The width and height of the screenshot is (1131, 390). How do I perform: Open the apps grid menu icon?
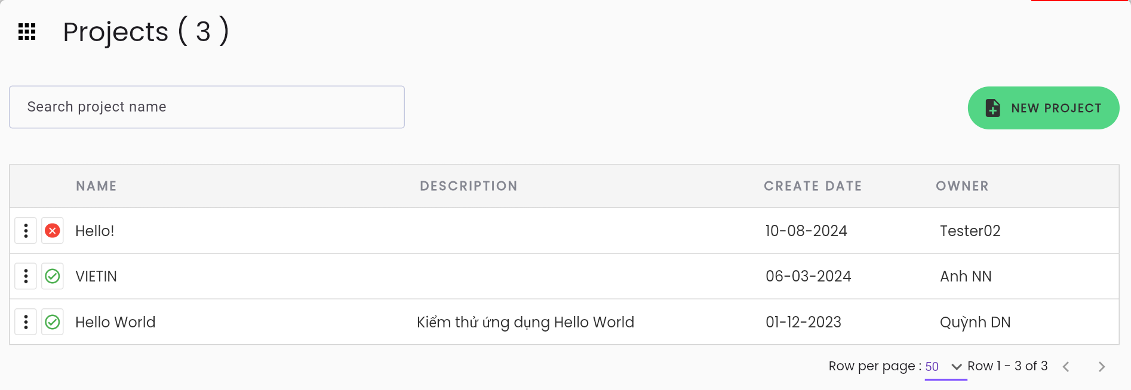[x=27, y=32]
